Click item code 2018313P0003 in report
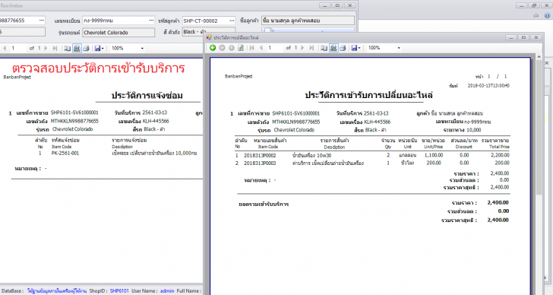Viewport: 553px width, 295px height. pos(260,163)
